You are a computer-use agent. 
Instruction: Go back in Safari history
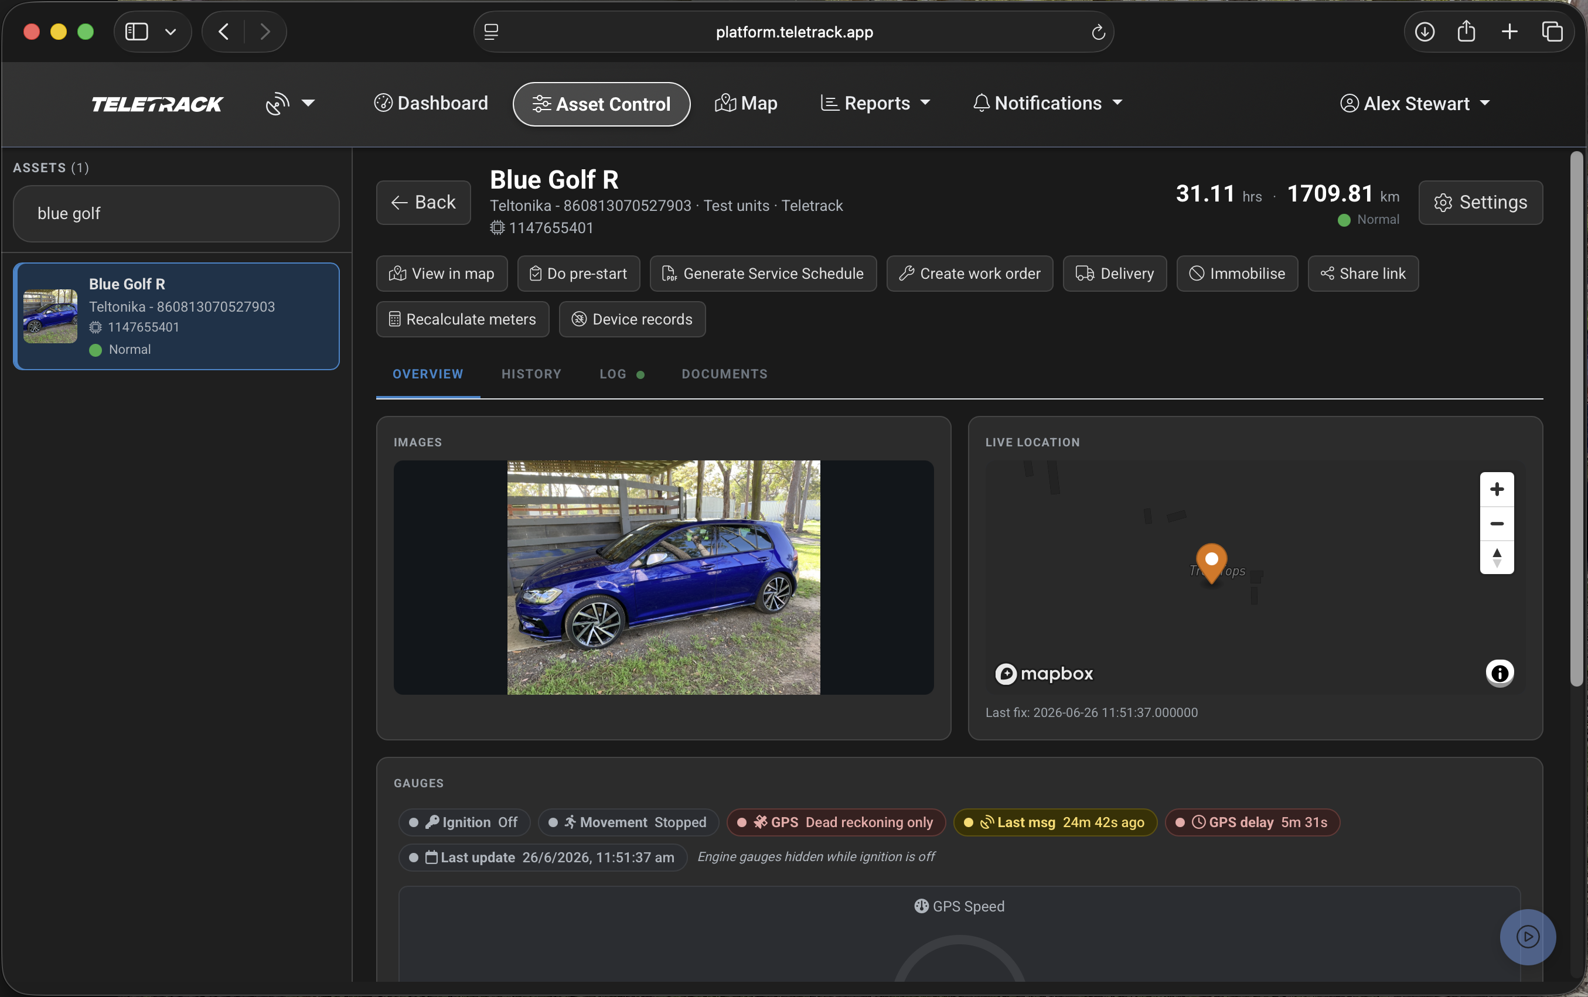point(224,32)
